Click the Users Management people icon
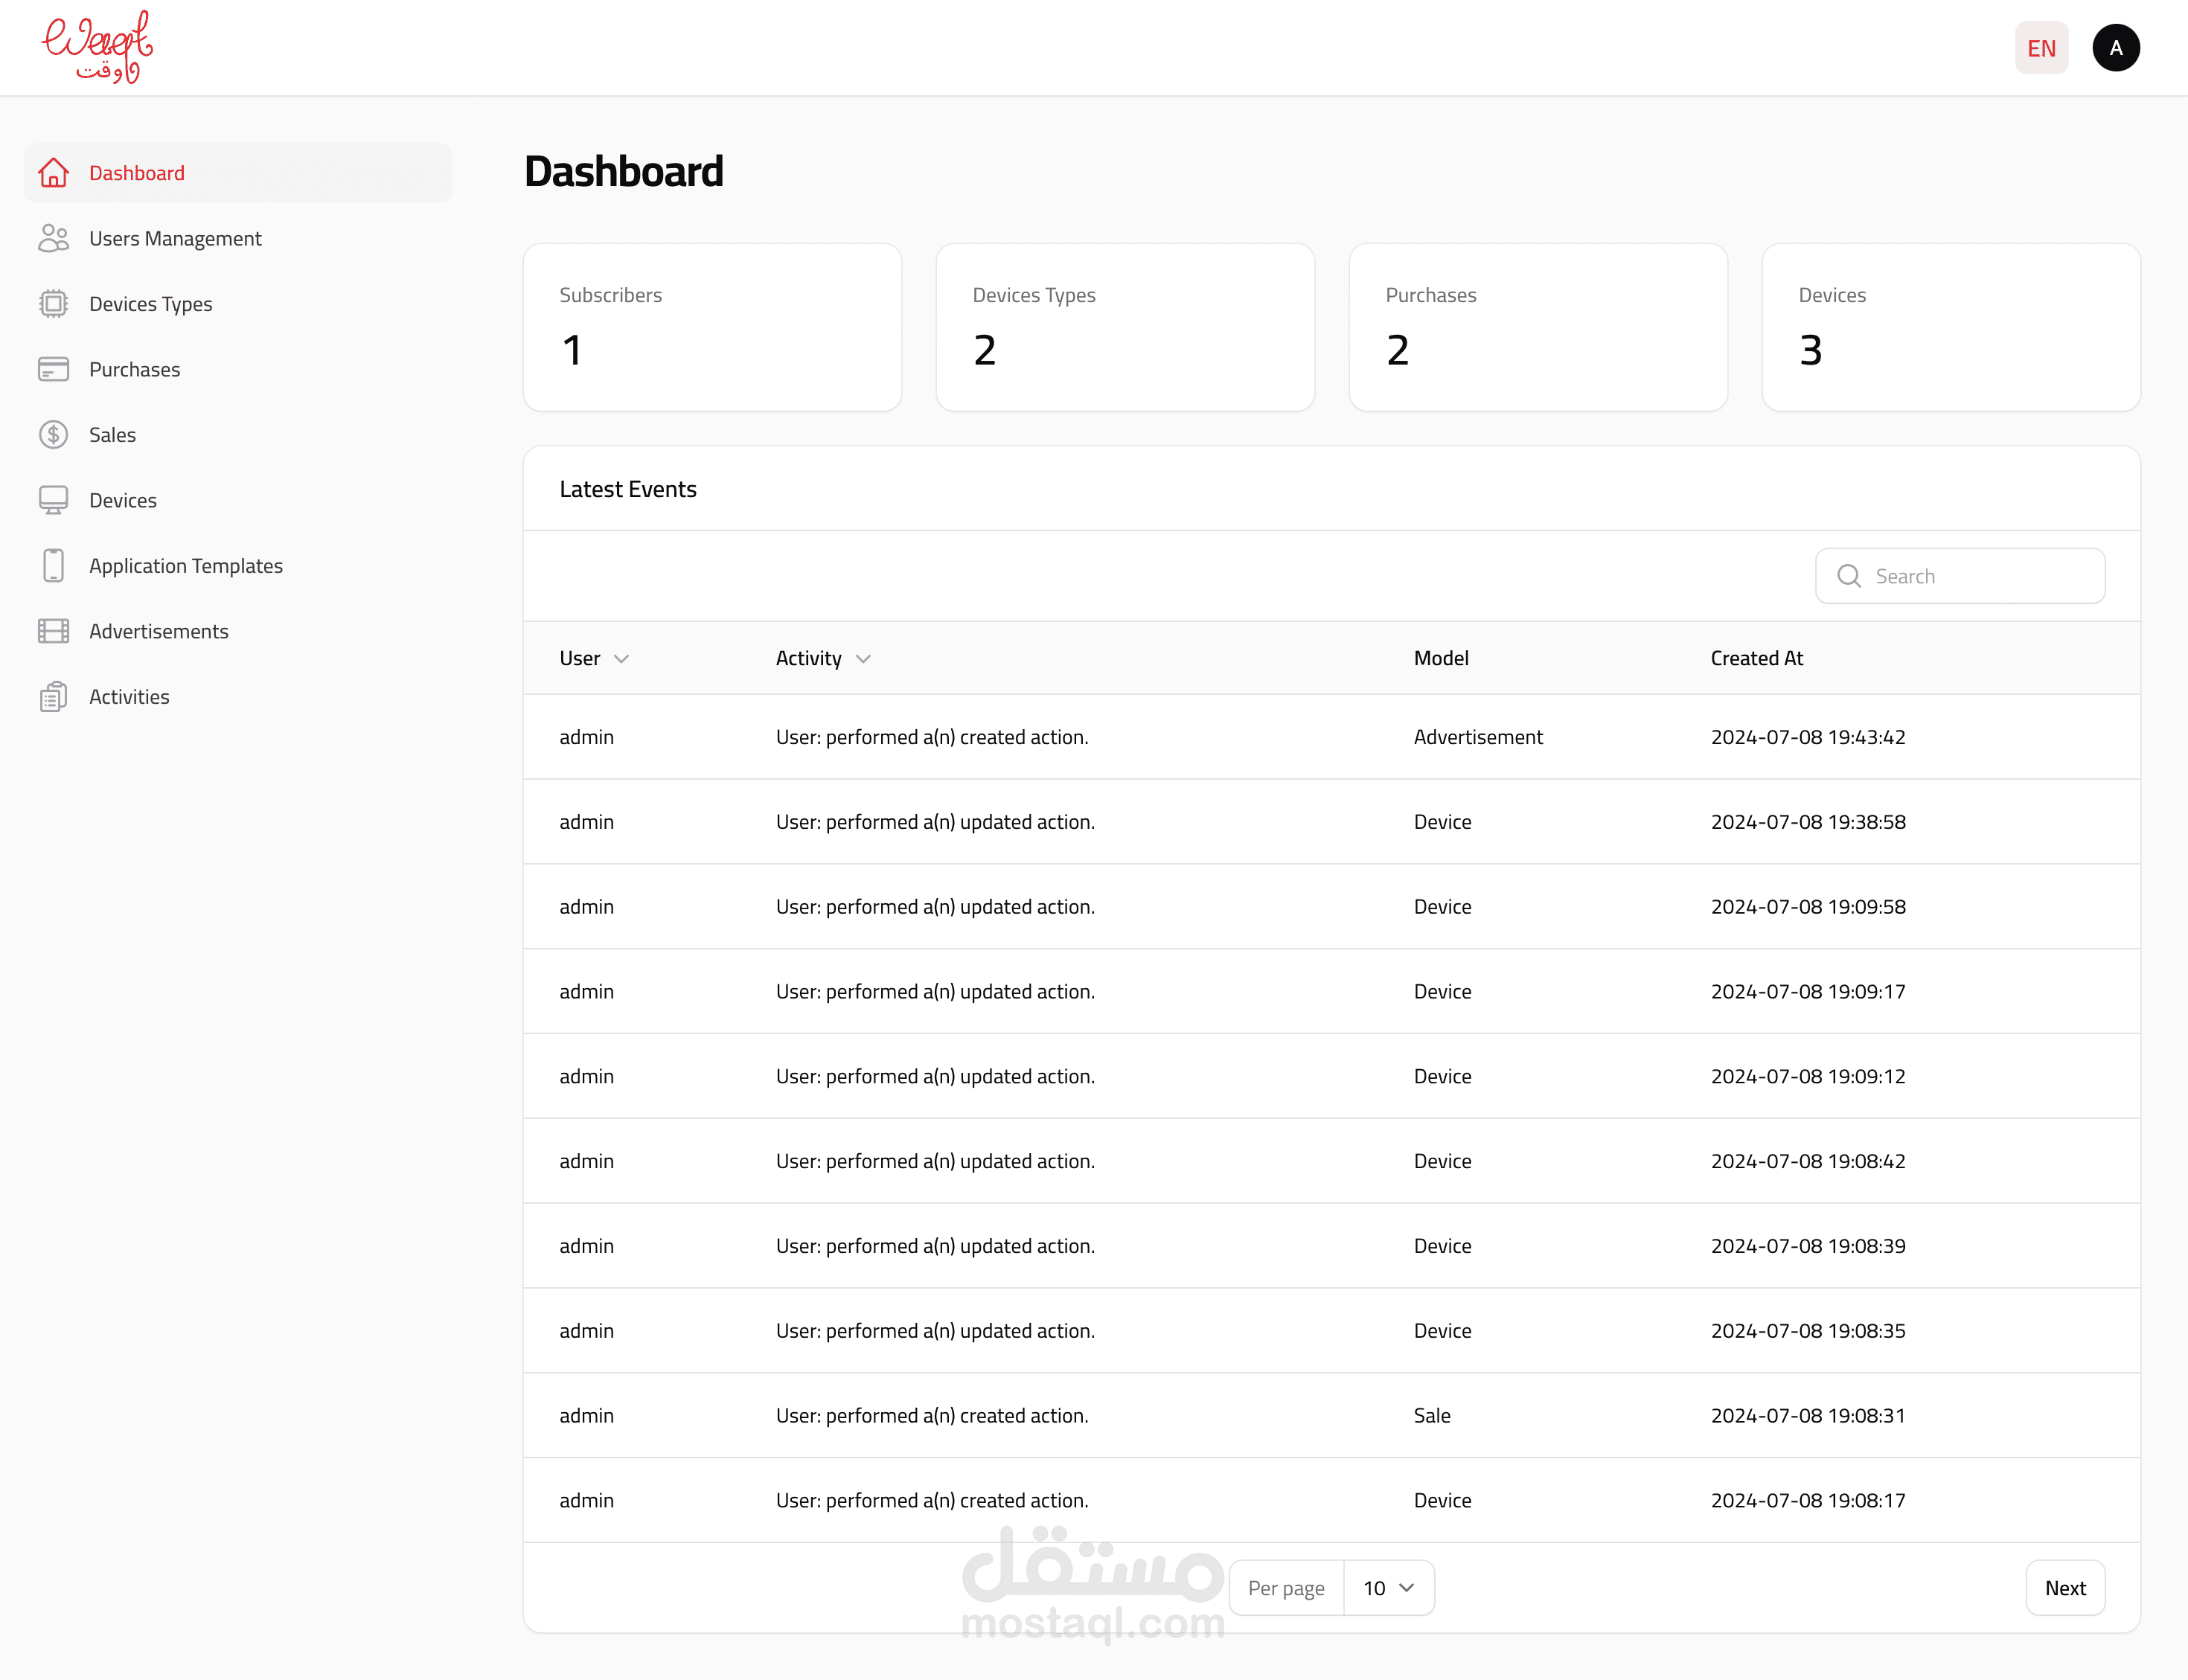This screenshot has width=2188, height=1680. click(53, 238)
